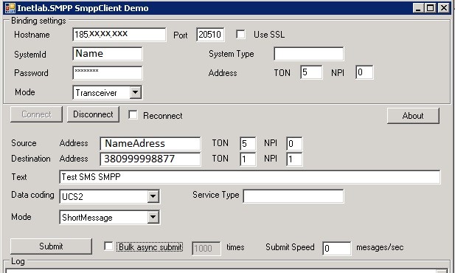
Task: Click the Source Address field
Action: (150, 143)
